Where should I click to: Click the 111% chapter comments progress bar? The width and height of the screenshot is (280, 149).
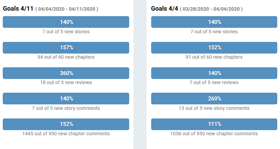(x=214, y=124)
